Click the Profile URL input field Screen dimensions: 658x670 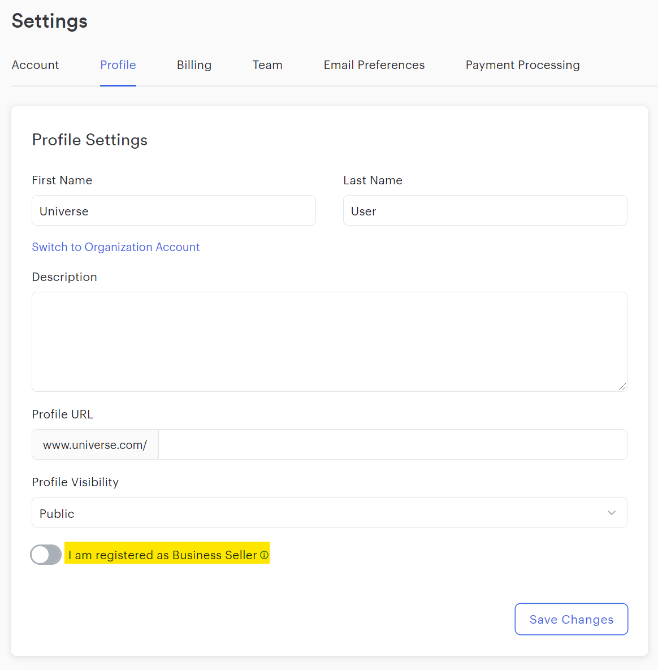[393, 444]
